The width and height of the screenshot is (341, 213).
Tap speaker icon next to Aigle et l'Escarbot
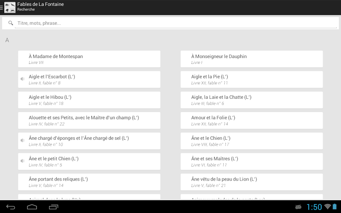pyautogui.click(x=22, y=79)
